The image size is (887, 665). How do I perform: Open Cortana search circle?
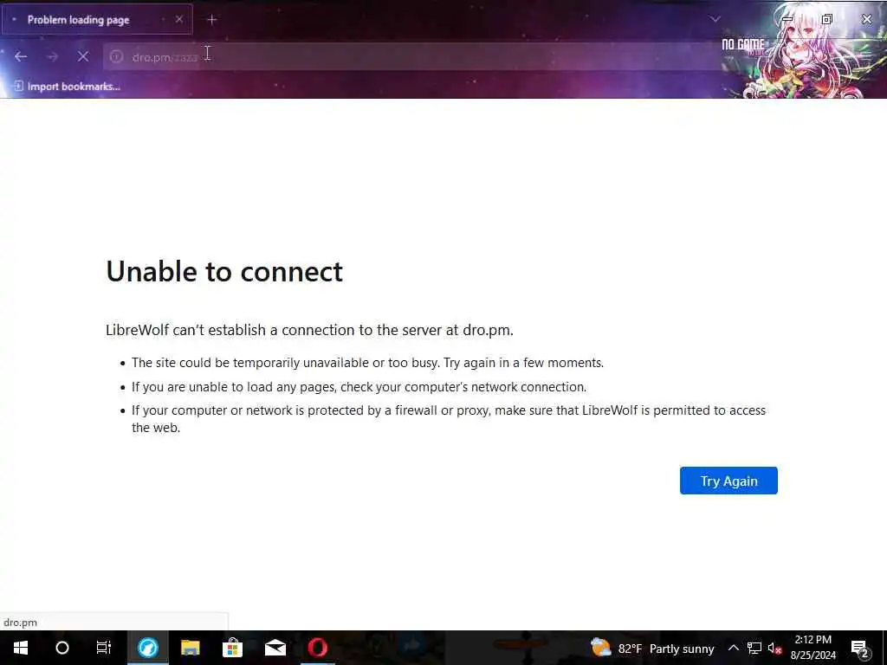pyautogui.click(x=62, y=648)
